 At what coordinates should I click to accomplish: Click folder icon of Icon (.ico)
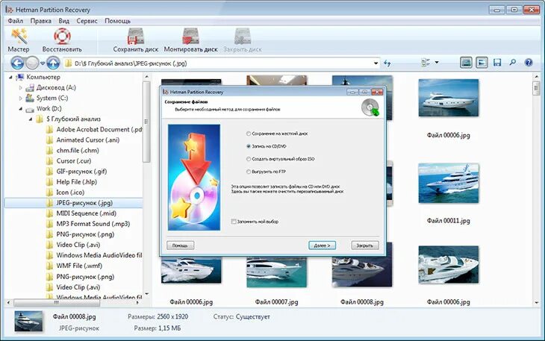[50, 193]
